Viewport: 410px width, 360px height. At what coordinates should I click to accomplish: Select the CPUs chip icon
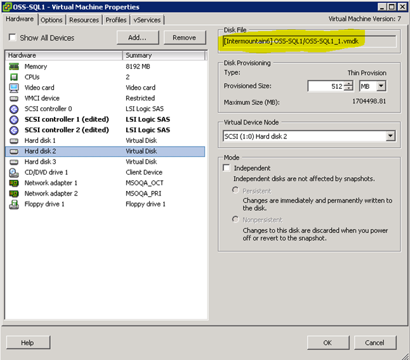pos(14,77)
